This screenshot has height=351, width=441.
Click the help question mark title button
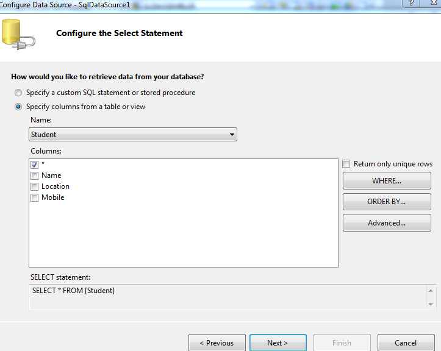pos(411,3)
